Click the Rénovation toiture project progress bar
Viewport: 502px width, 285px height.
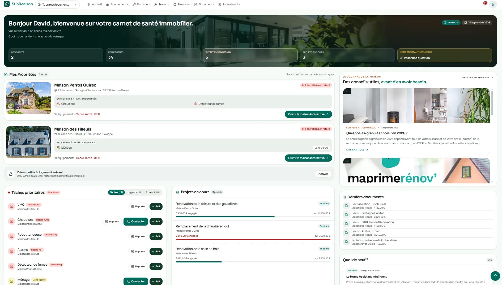coord(253,217)
